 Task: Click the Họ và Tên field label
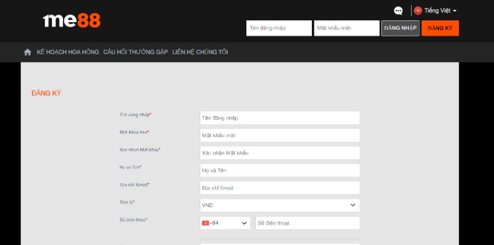coord(131,167)
